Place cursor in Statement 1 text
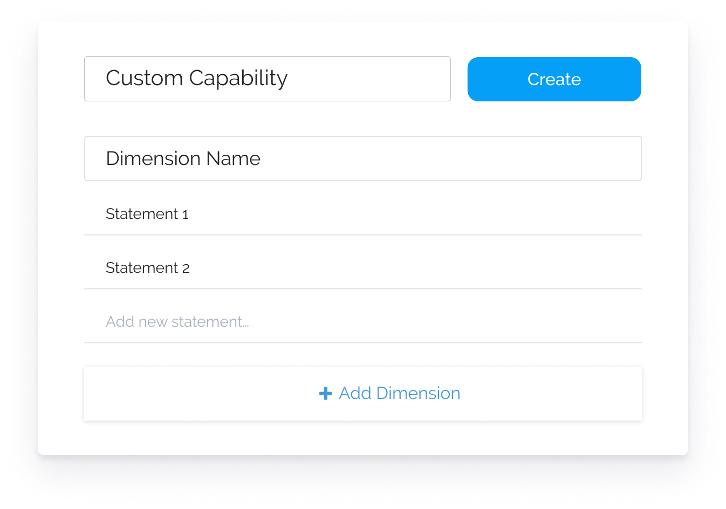The width and height of the screenshot is (726, 509). [147, 214]
